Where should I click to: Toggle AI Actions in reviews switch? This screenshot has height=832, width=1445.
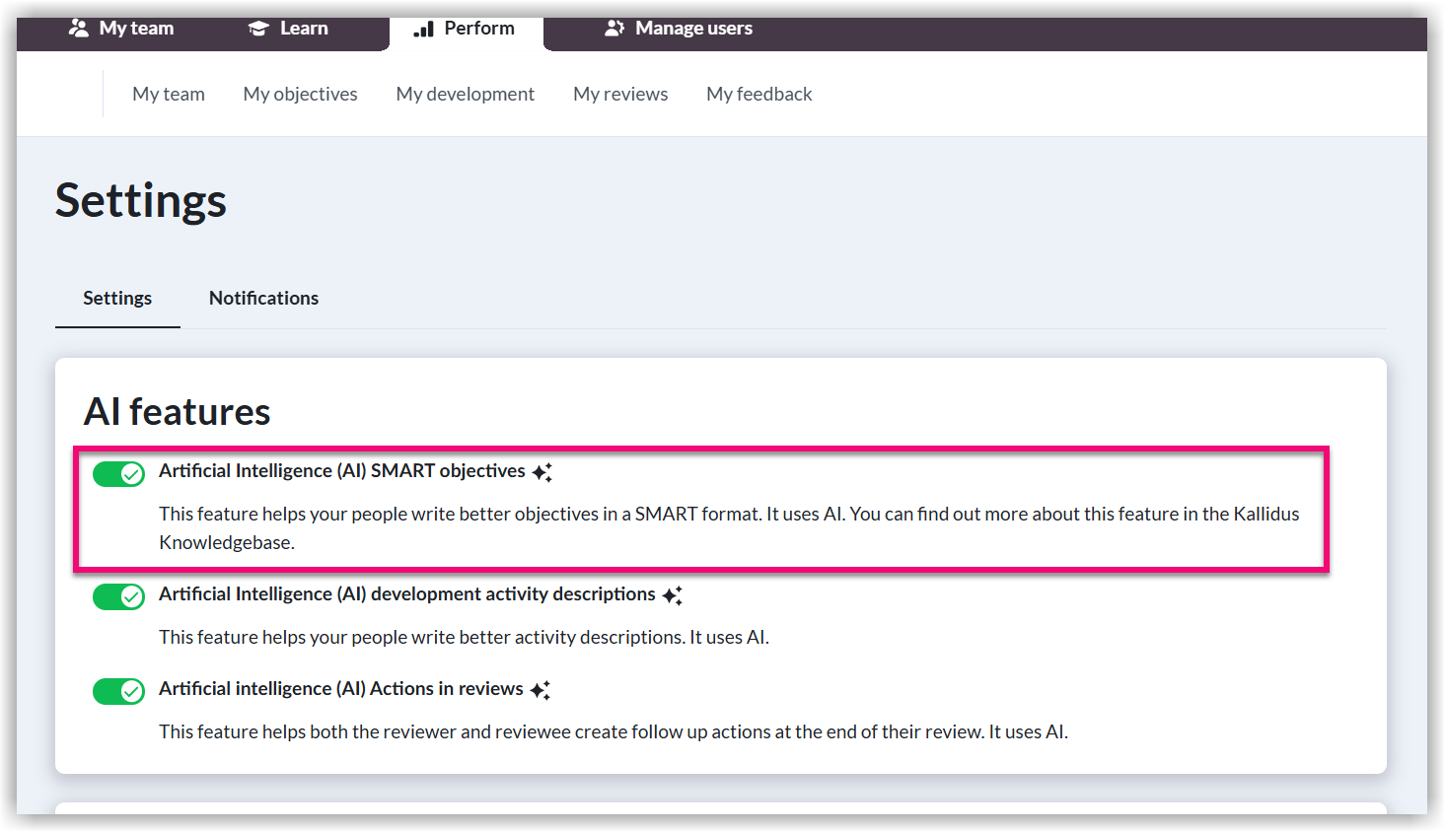118,691
